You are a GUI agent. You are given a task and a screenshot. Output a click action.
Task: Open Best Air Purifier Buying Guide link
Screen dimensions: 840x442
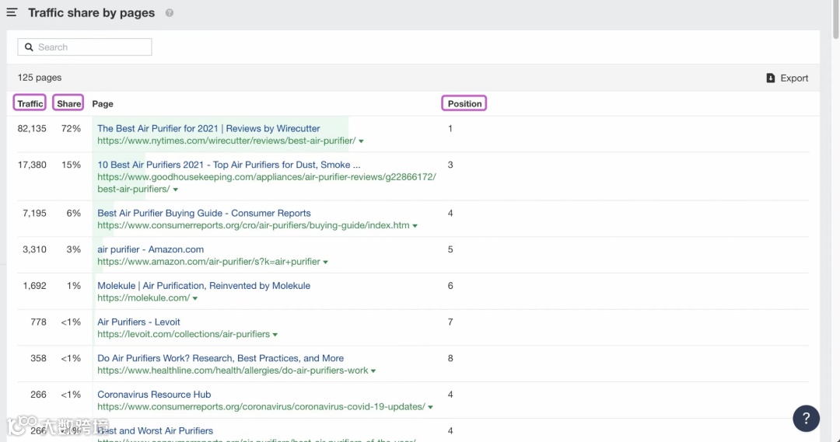coord(204,213)
